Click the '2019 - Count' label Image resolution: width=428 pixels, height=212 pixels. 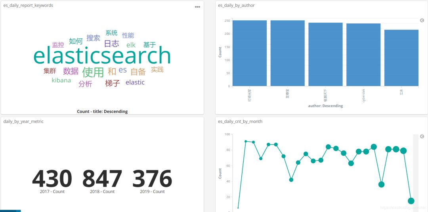pyautogui.click(x=152, y=191)
